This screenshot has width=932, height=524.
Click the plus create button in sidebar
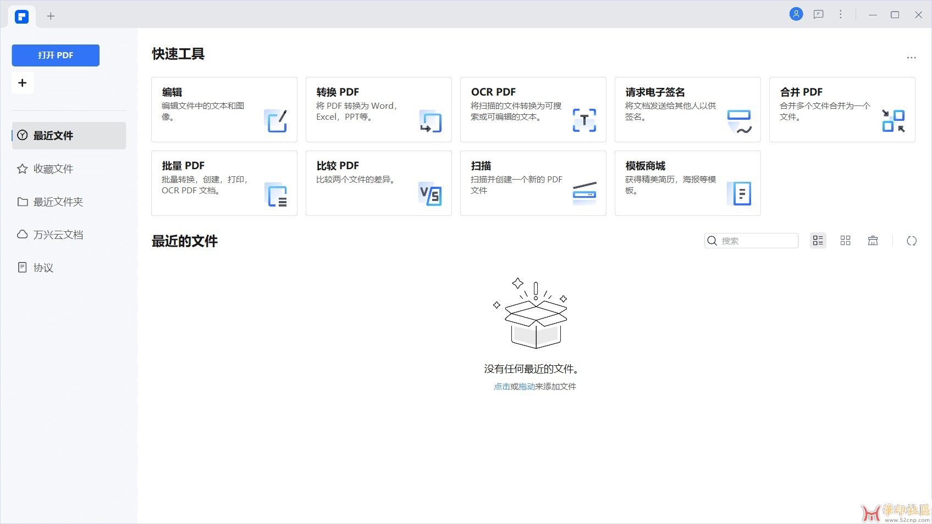[x=23, y=83]
